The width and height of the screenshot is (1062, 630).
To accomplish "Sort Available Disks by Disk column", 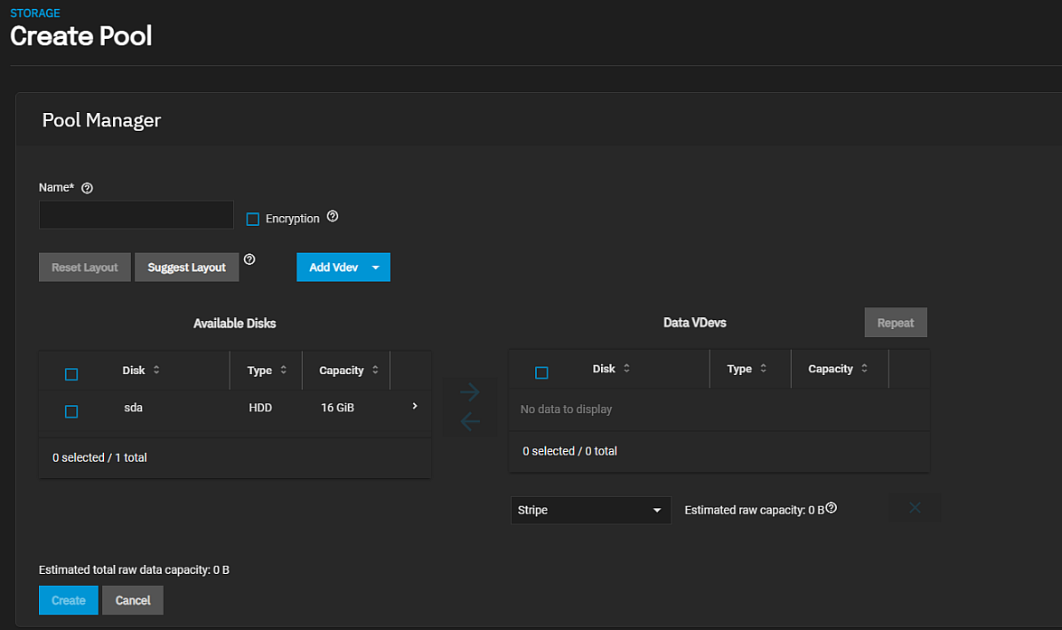I will (134, 370).
